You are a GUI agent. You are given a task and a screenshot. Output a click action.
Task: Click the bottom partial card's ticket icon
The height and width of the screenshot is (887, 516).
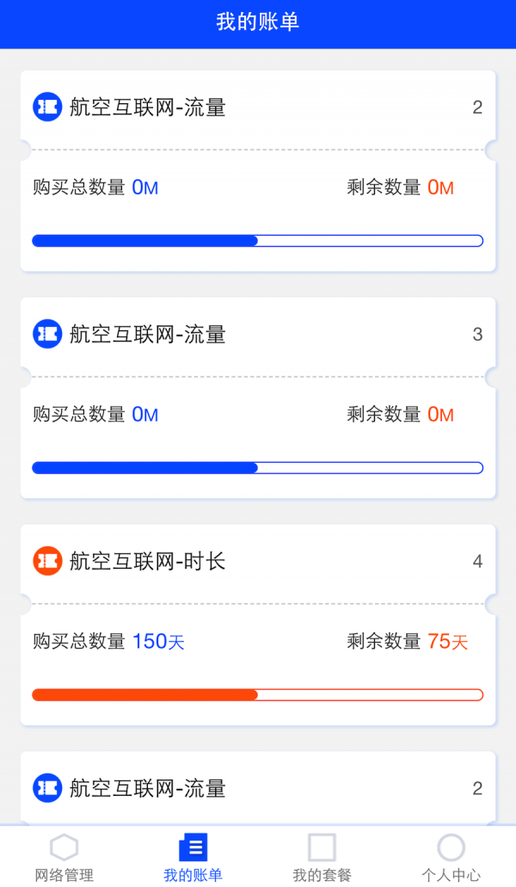tap(47, 788)
